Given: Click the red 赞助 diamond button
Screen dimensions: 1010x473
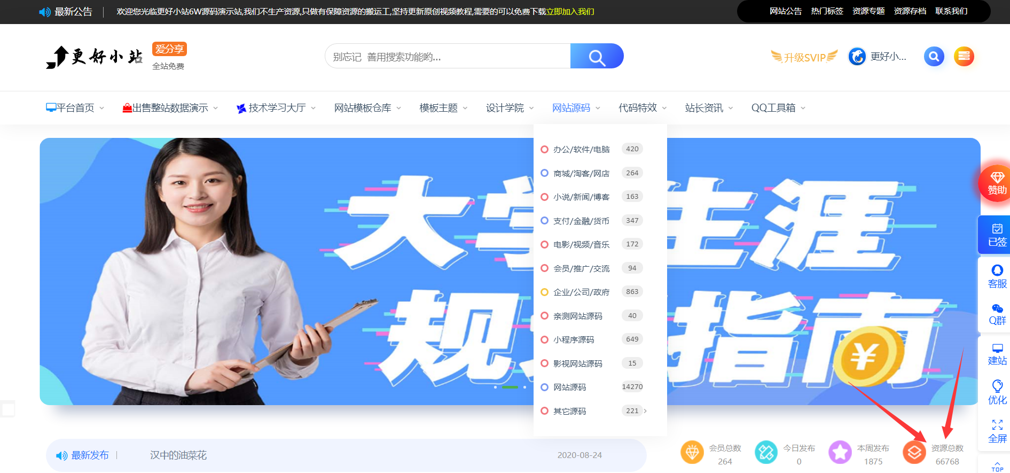Looking at the screenshot, I should (997, 183).
